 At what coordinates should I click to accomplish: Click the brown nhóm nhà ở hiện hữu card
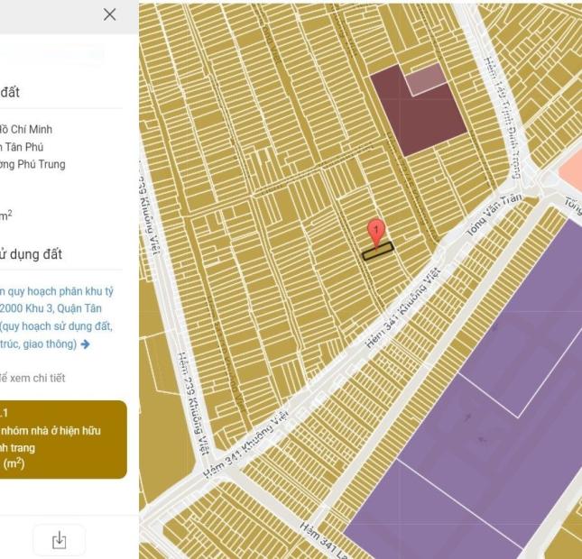pyautogui.click(x=62, y=439)
